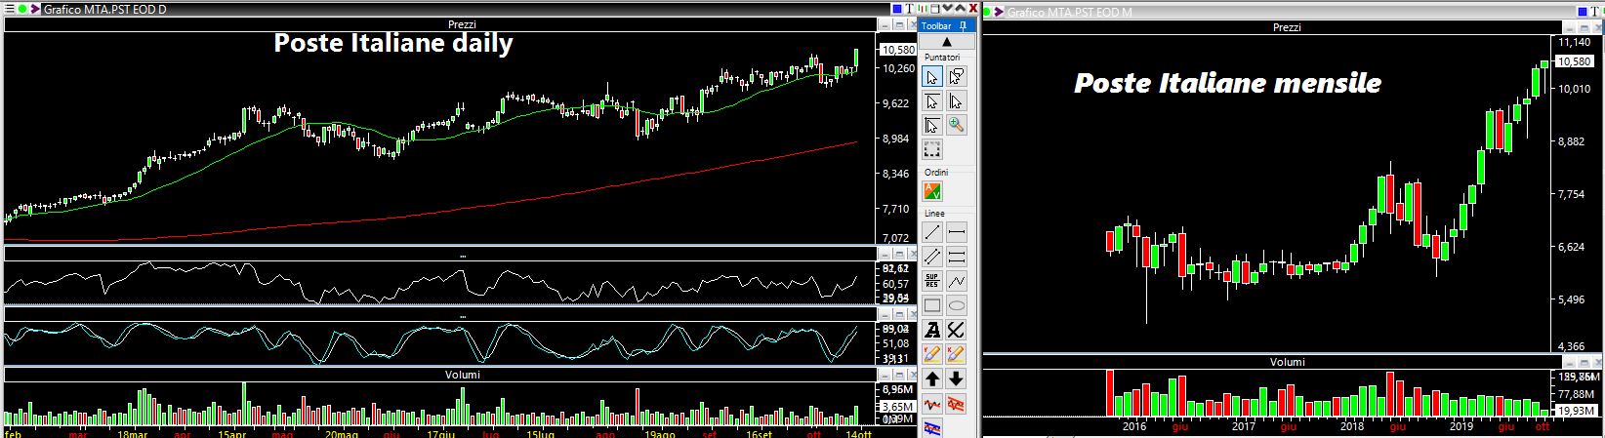Pin the Toolbar panel

(964, 25)
